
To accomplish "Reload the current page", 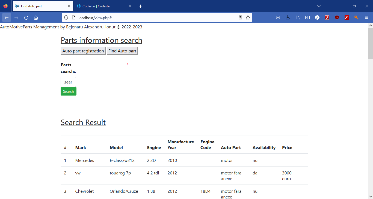I will pyautogui.click(x=26, y=17).
